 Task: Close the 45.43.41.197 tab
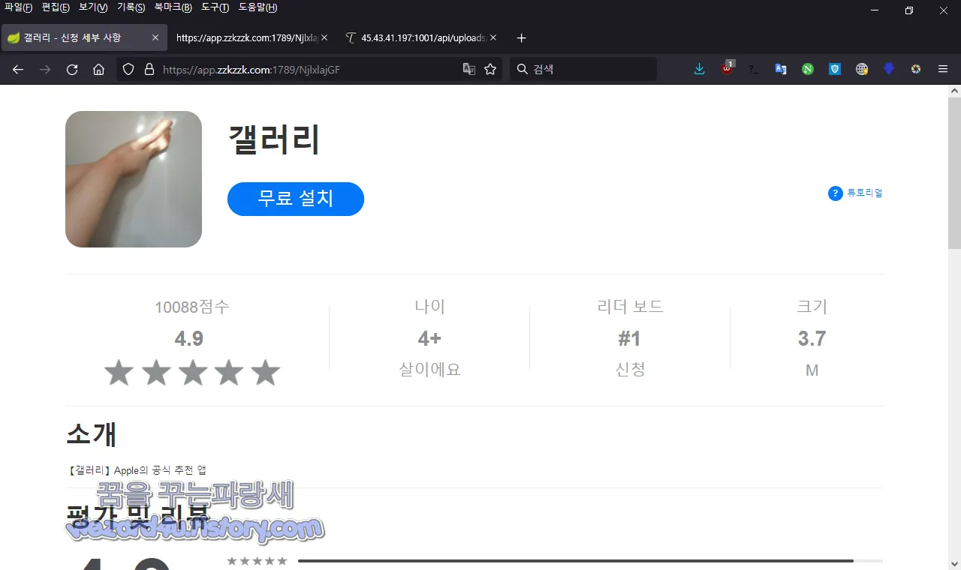pos(493,37)
